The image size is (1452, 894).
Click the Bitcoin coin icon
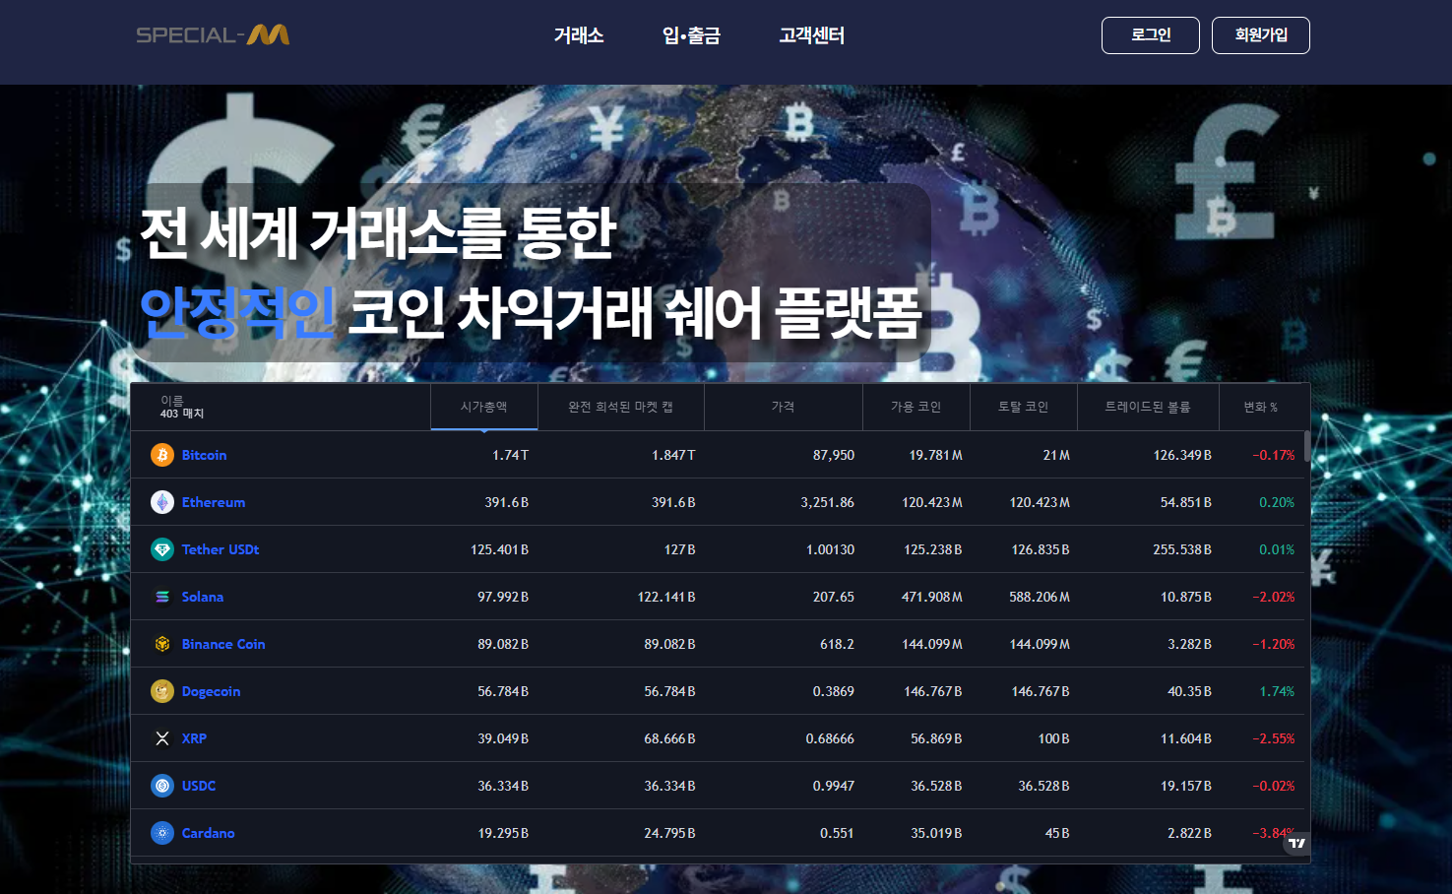[162, 455]
